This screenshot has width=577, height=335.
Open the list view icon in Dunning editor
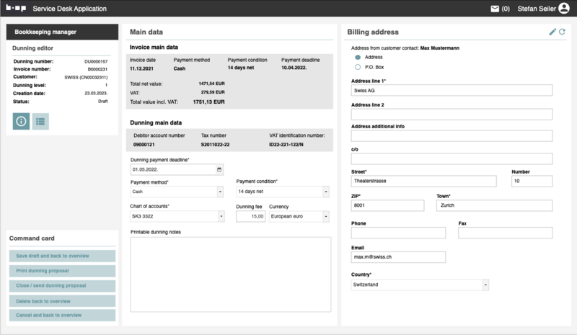point(40,122)
